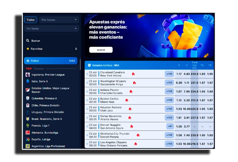Bet on San Antonio Spurs at 3.77

point(187,126)
